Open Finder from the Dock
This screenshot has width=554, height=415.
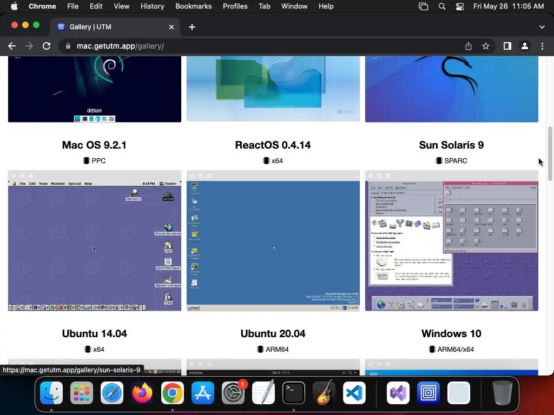51,393
